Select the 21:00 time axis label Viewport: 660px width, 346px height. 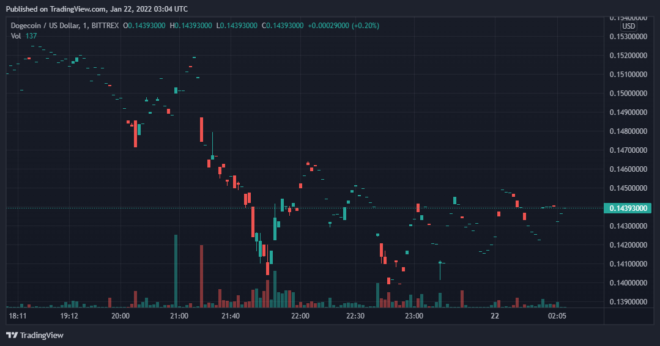179,316
